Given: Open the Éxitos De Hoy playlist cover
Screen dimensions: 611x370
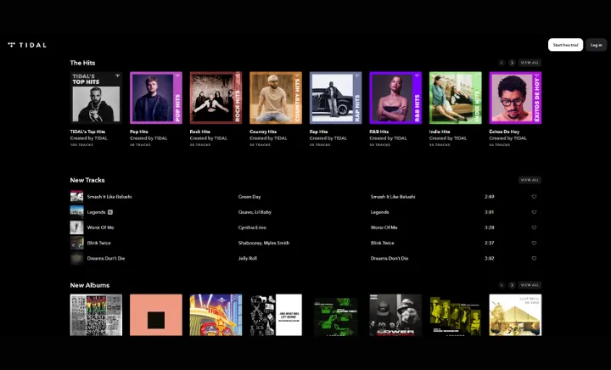Looking at the screenshot, I should [x=515, y=98].
